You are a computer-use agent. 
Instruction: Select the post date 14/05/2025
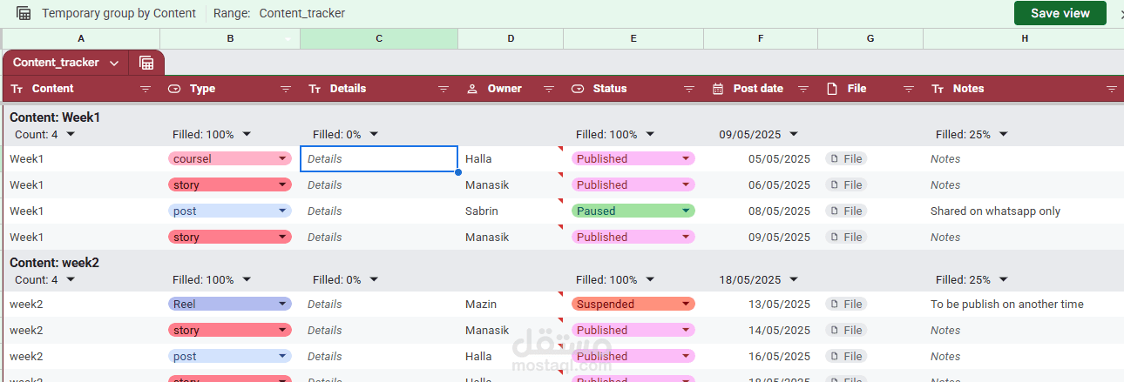tap(779, 331)
